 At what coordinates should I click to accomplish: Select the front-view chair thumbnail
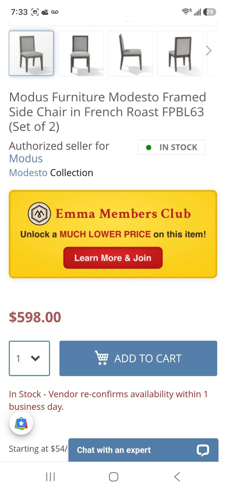[x=81, y=54]
